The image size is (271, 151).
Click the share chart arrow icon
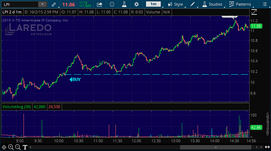coord(100,5)
